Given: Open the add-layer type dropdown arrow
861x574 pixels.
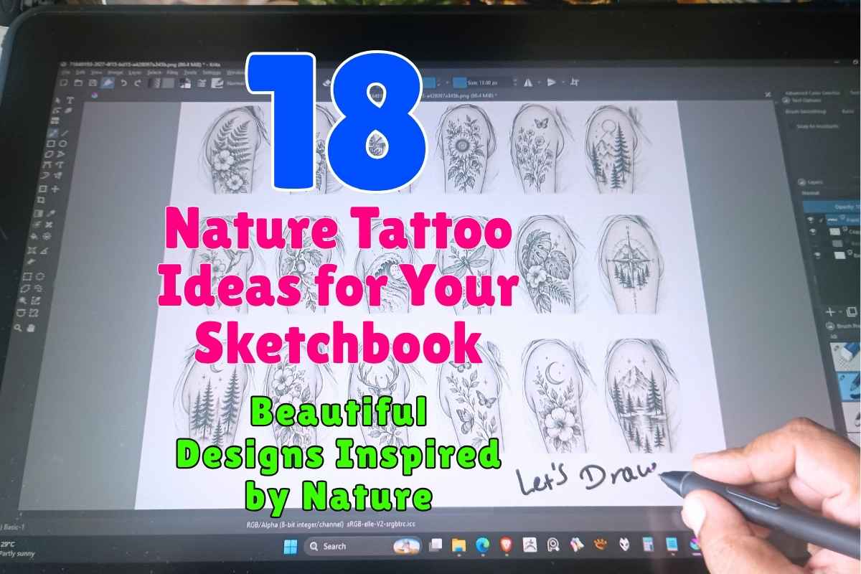Looking at the screenshot, I should click(840, 312).
